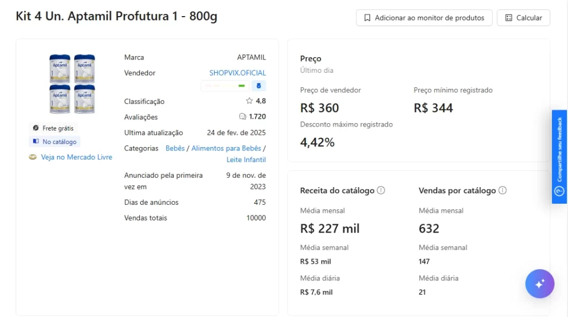
Task: Open info tooltip for Vendas por catálogo
Action: [x=503, y=190]
